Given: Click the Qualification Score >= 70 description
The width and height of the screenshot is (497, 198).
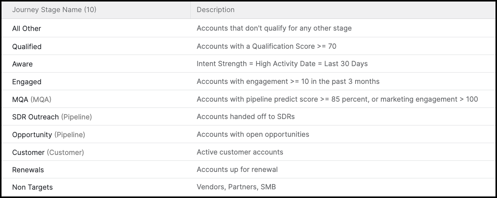Looking at the screenshot, I should pyautogui.click(x=266, y=46).
